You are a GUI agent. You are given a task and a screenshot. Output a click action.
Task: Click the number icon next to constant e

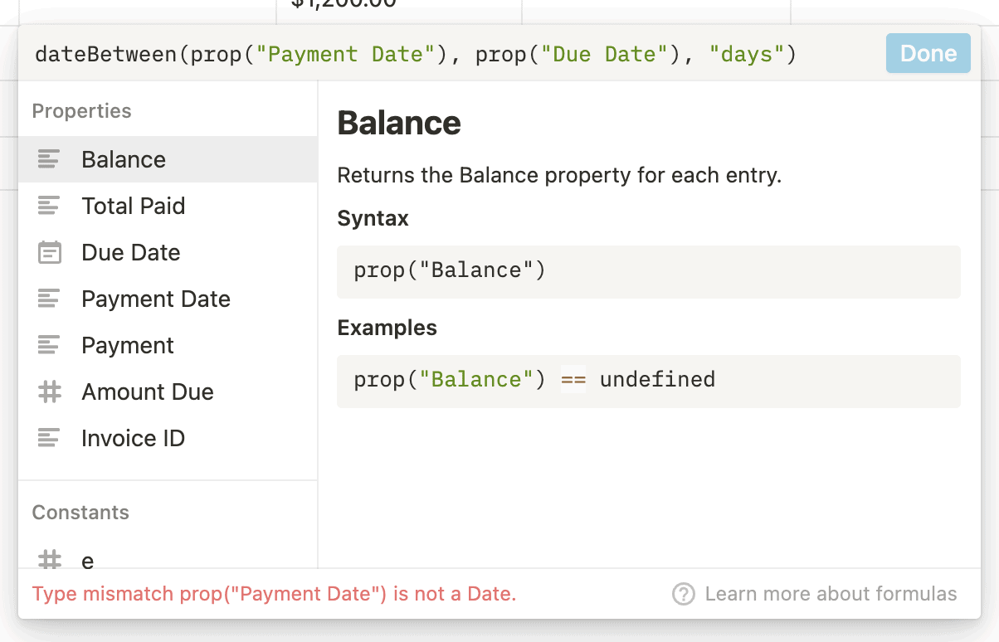(48, 561)
